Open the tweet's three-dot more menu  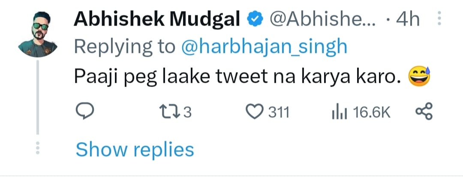pos(438,20)
